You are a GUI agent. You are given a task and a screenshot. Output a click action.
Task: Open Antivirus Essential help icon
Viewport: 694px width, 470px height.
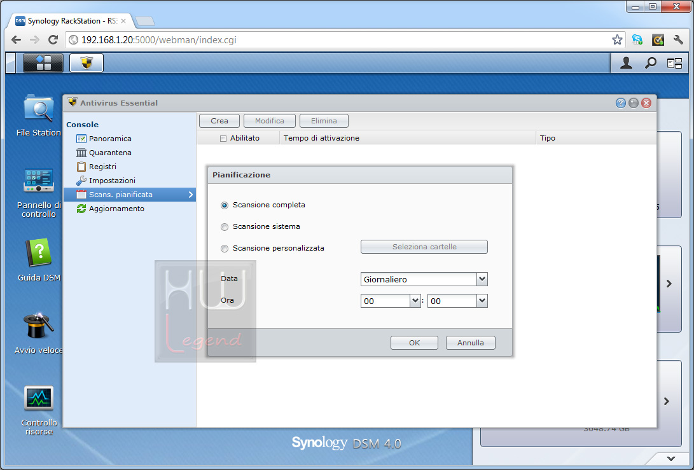click(620, 103)
